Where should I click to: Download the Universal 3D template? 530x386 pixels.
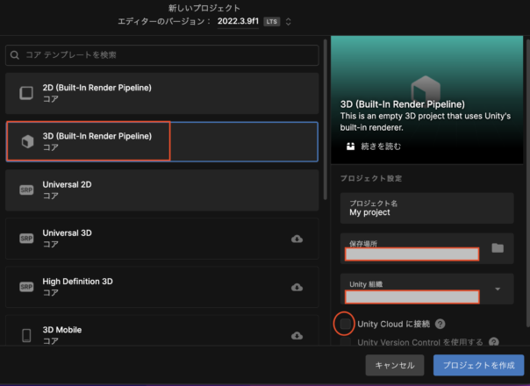(x=297, y=239)
